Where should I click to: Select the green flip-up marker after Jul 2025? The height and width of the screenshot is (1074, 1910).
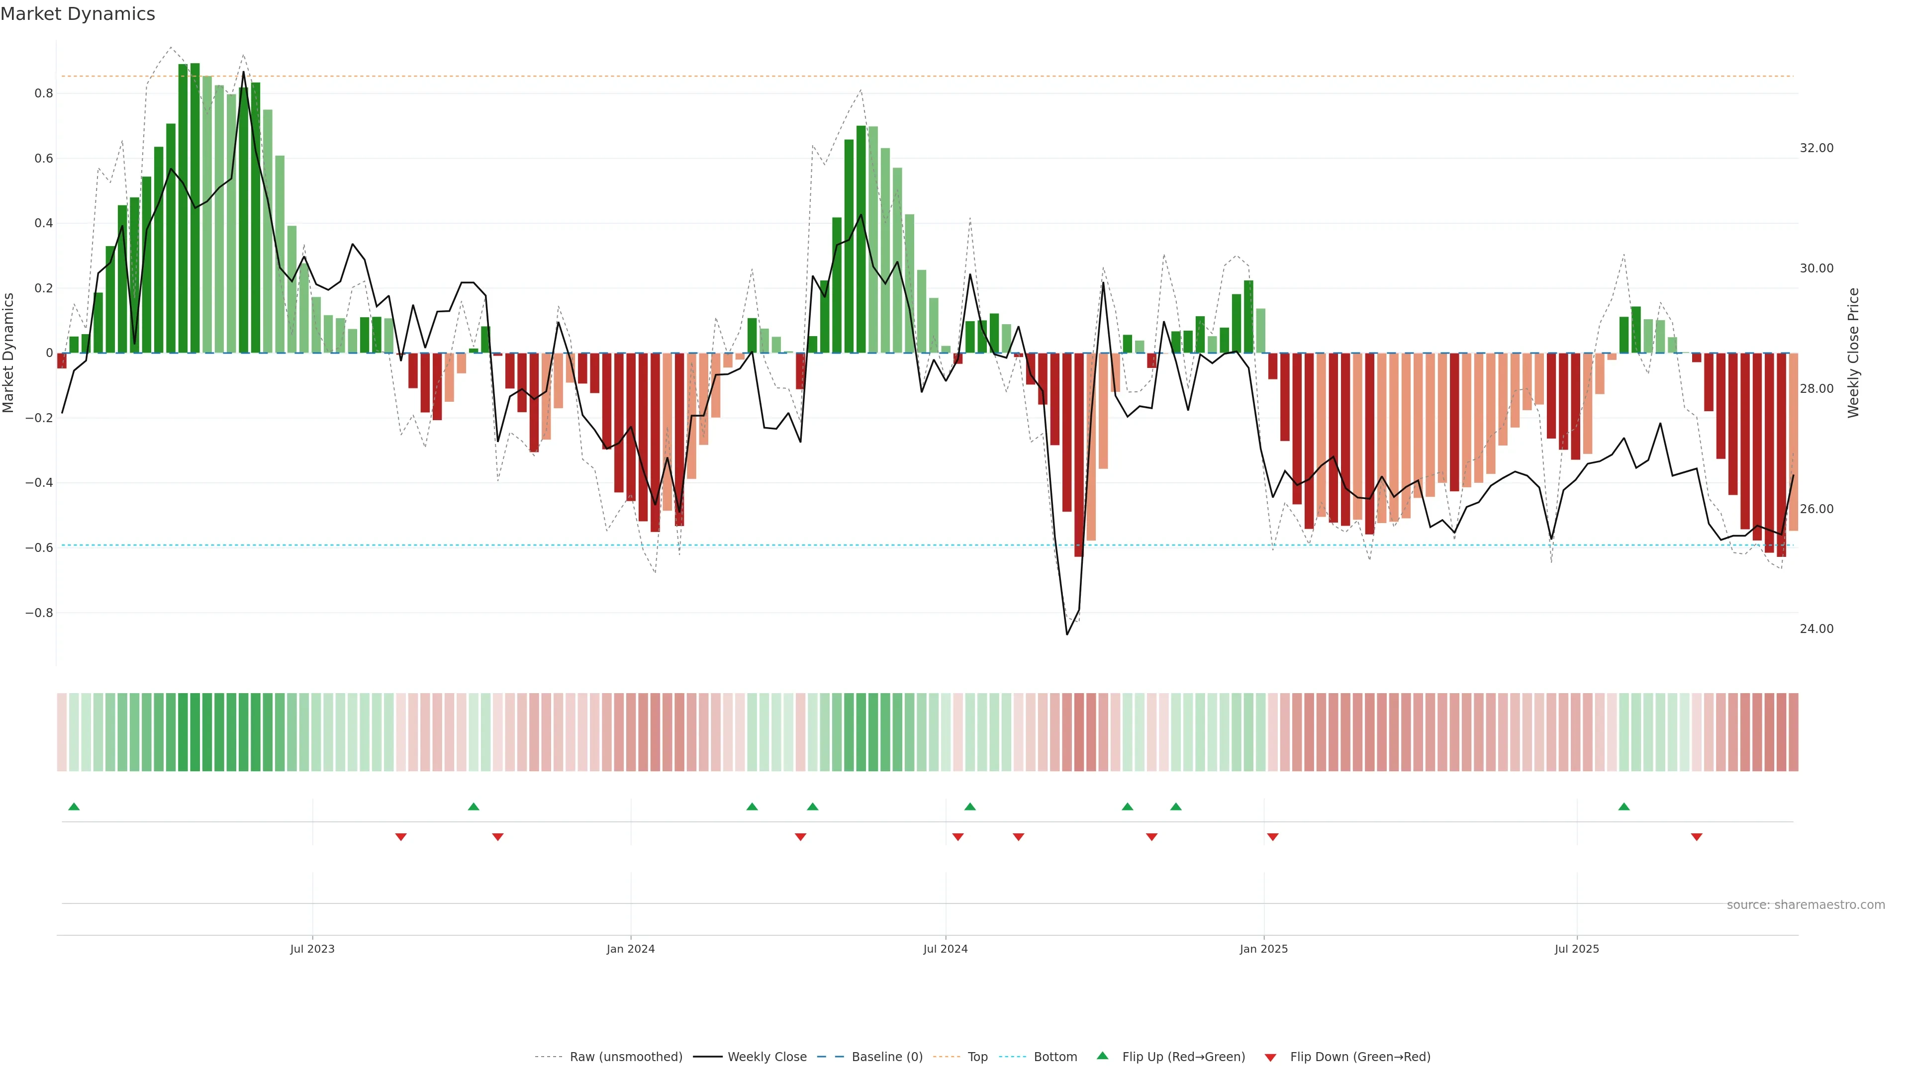[x=1624, y=806]
